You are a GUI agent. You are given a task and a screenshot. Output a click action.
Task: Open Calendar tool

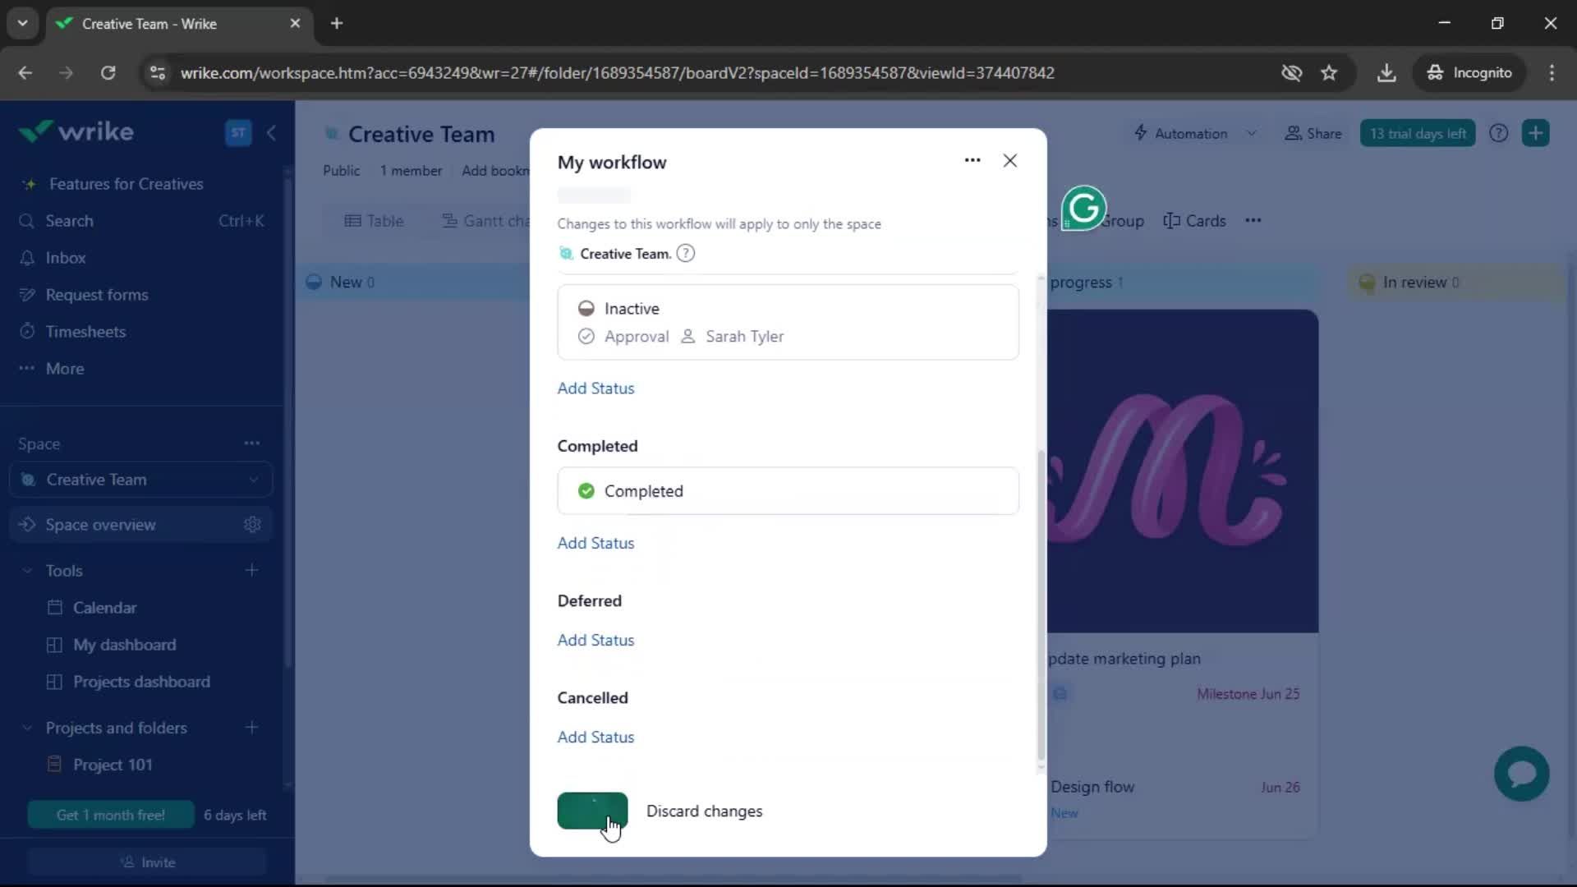(104, 608)
